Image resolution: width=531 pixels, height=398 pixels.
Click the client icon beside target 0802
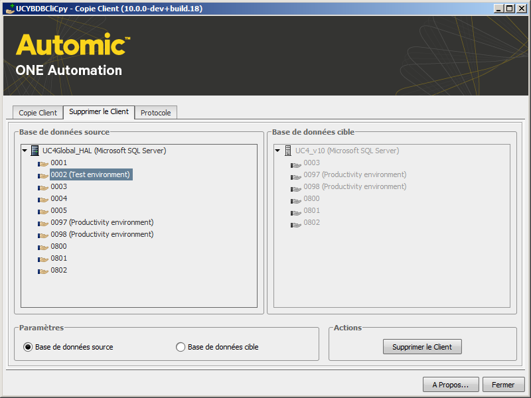coord(295,224)
